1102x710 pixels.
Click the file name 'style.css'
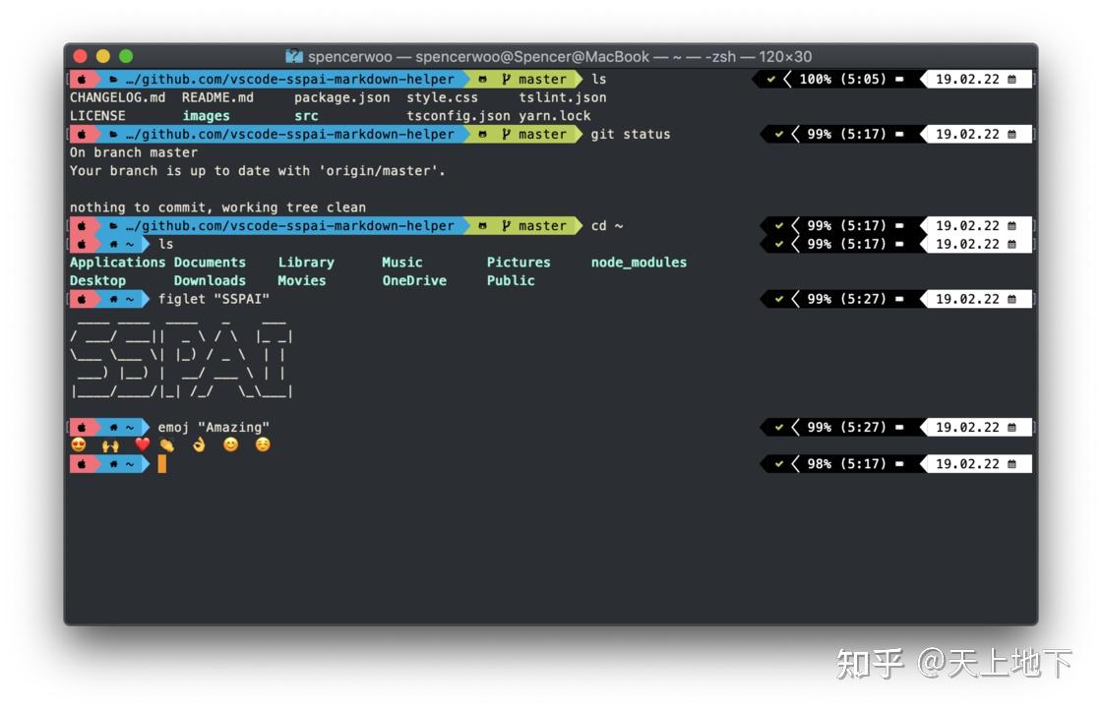coord(442,97)
